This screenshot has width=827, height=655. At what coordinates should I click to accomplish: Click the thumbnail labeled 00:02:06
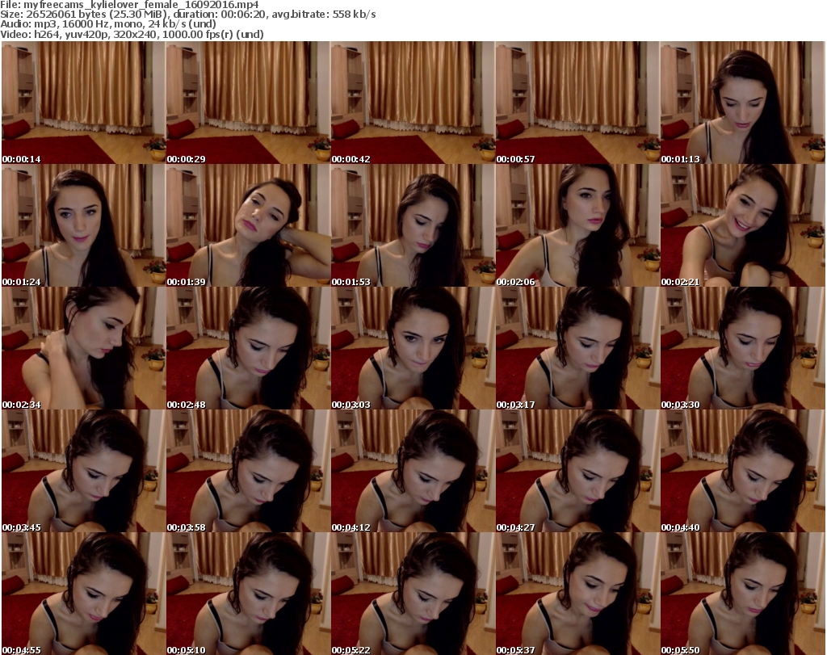click(x=577, y=225)
